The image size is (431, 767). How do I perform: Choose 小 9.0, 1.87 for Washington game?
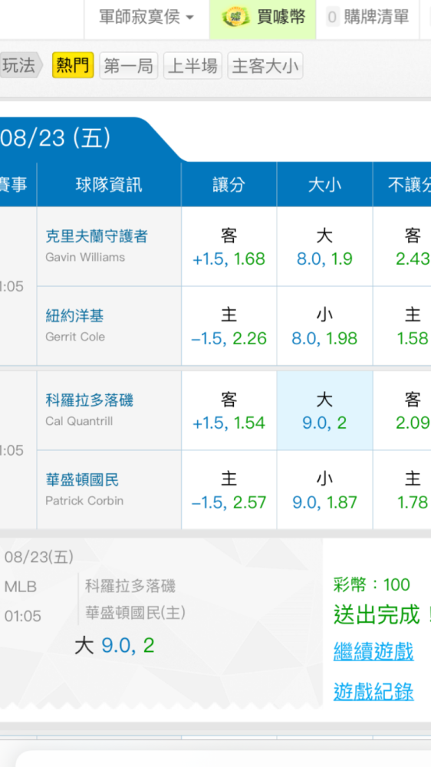point(325,489)
